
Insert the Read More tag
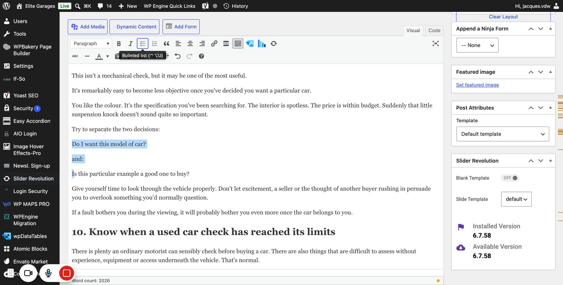(x=226, y=44)
